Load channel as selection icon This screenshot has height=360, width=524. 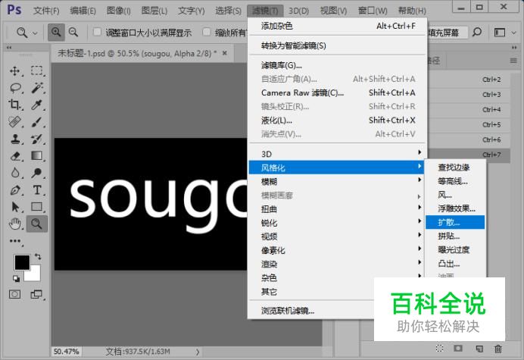coord(439,349)
